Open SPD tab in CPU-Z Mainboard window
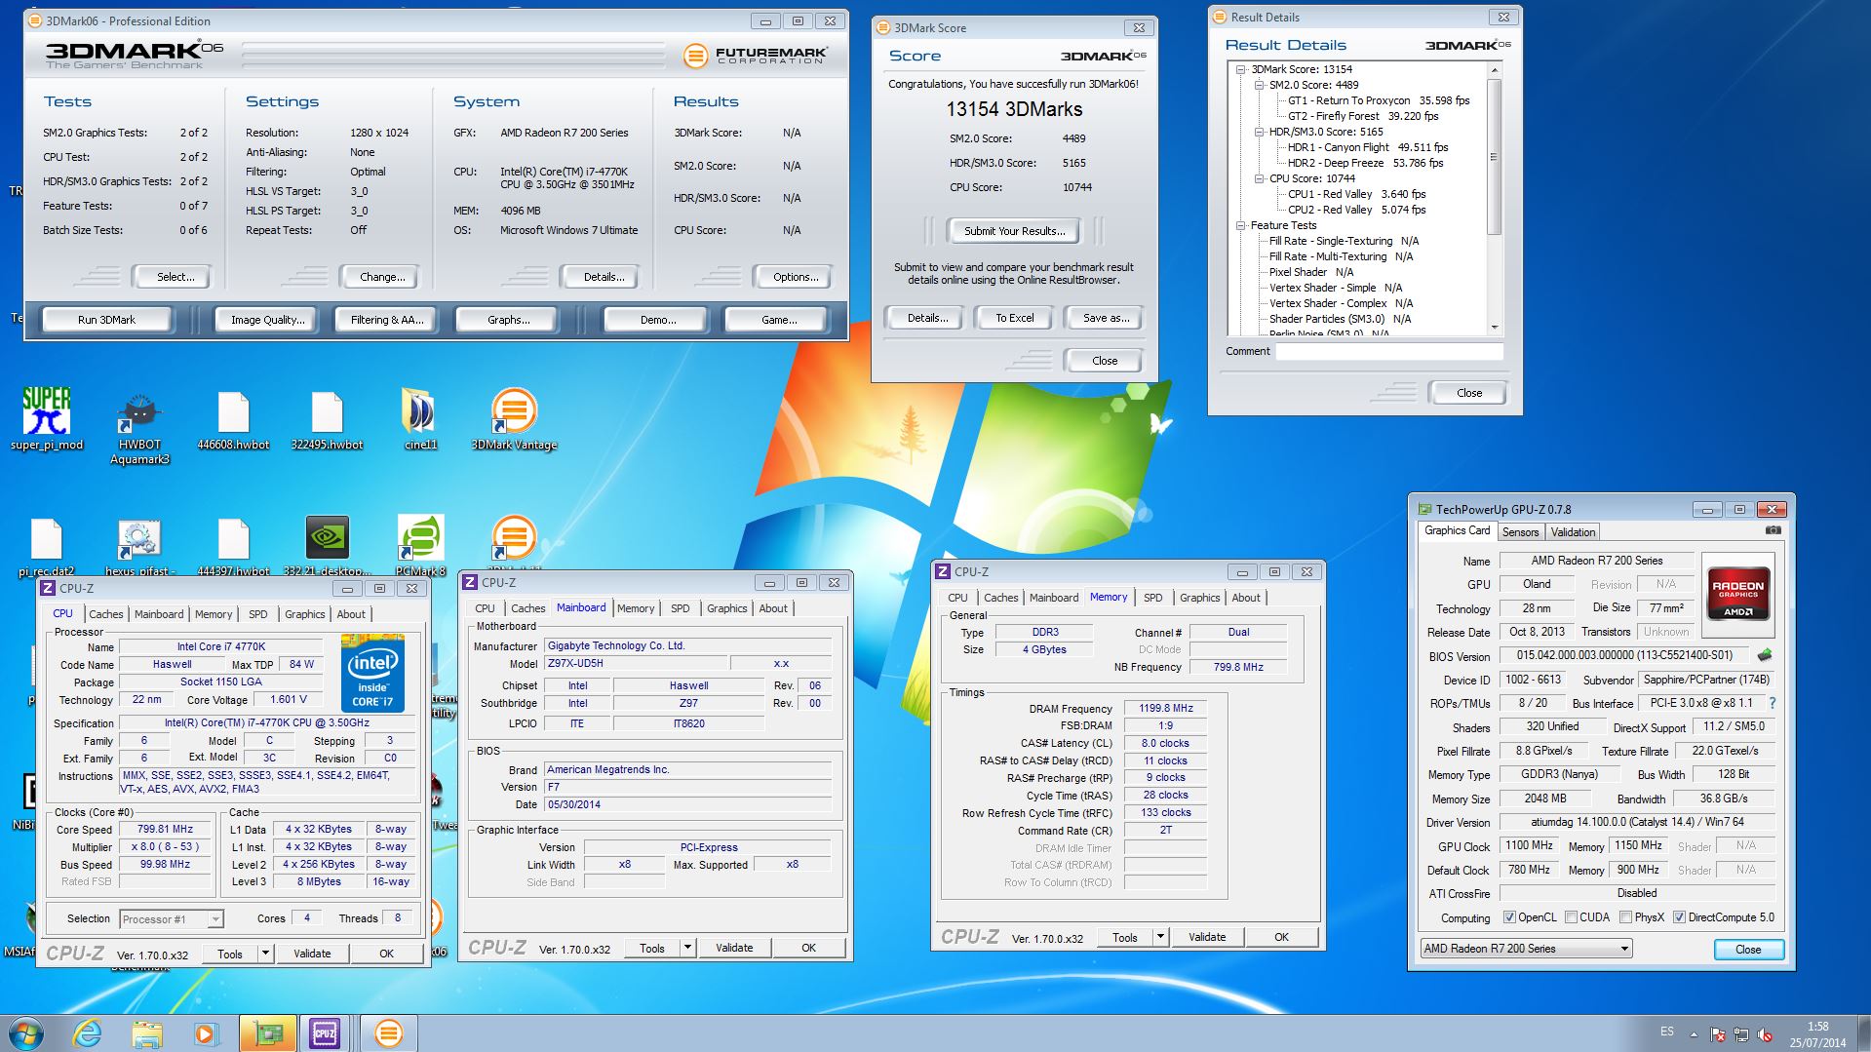Viewport: 1871px width, 1052px height. pos(680,608)
